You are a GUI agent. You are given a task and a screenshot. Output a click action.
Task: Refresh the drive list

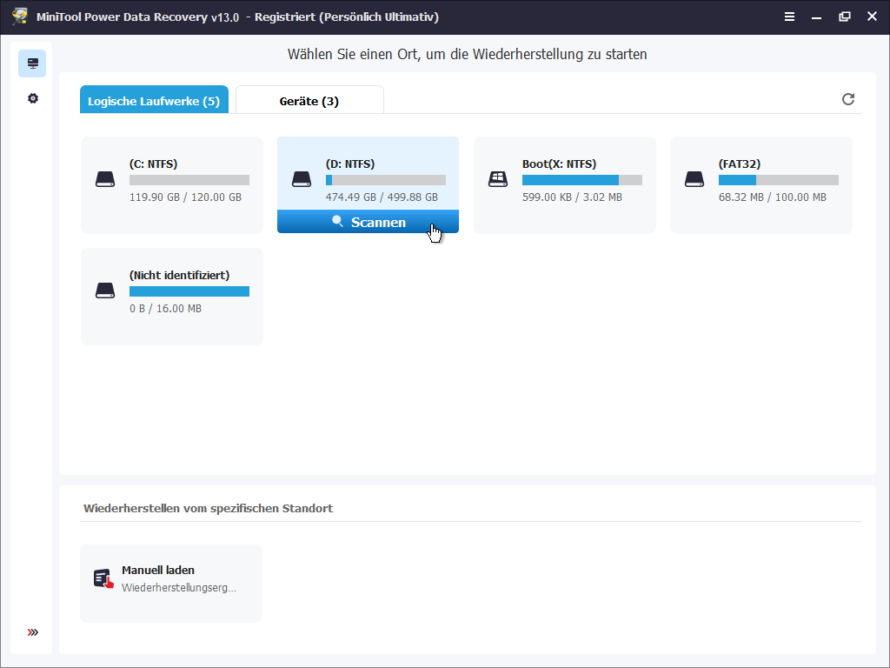[x=848, y=99]
